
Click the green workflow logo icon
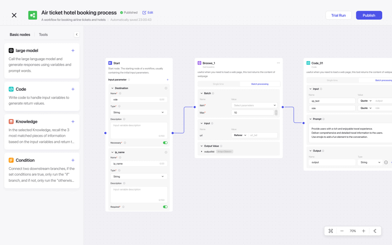(x=33, y=15)
